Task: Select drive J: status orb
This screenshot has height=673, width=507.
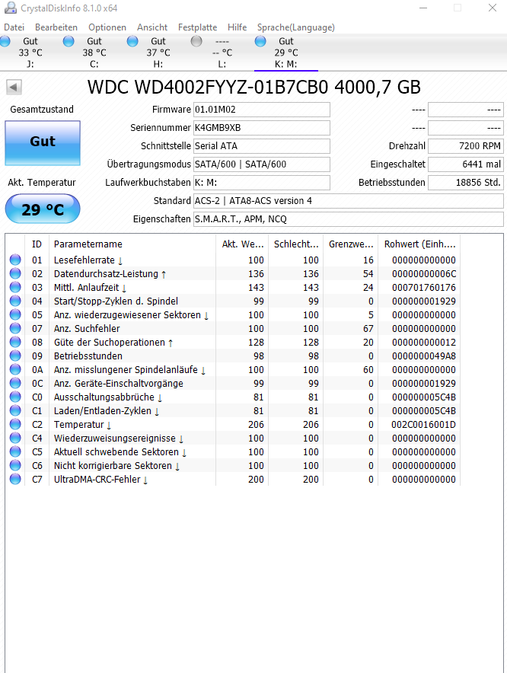Action: click(x=5, y=41)
